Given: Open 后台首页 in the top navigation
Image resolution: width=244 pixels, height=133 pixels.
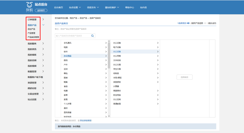Looking at the screenshot, I should (x=58, y=7).
